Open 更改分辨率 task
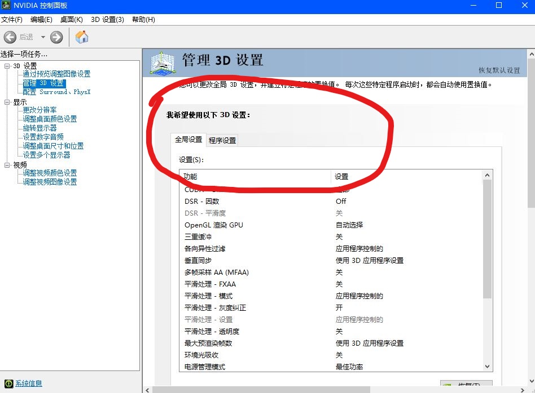The height and width of the screenshot is (393, 535). [x=40, y=110]
